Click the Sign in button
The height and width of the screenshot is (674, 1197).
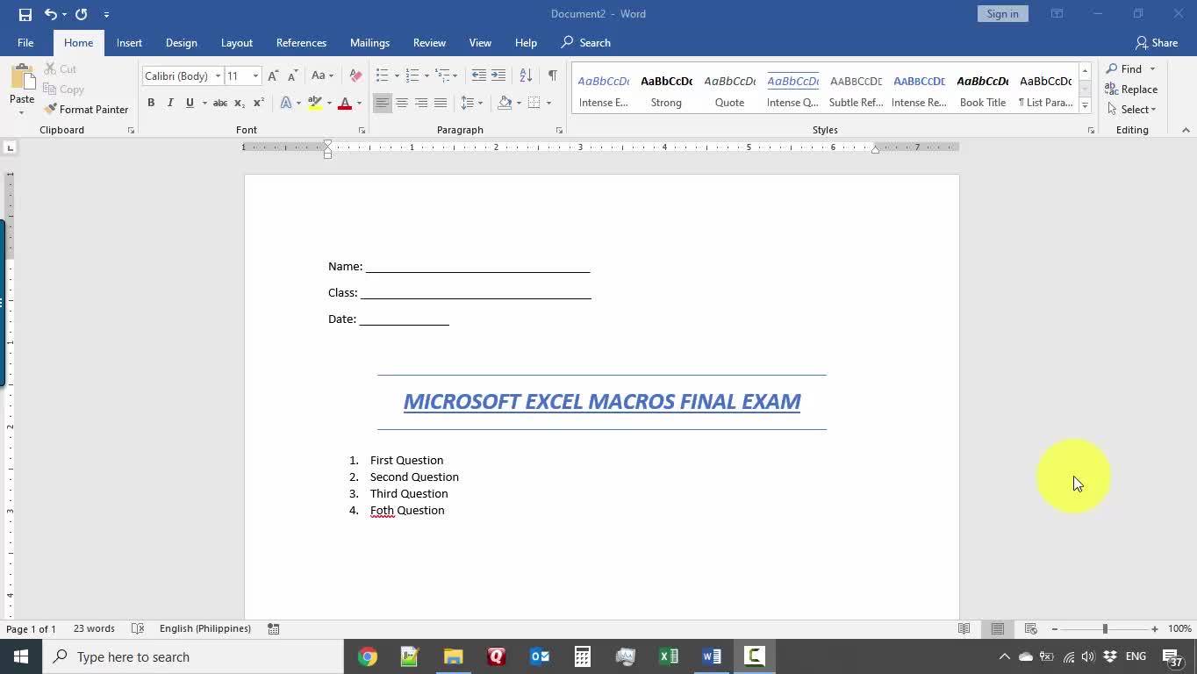(1002, 14)
